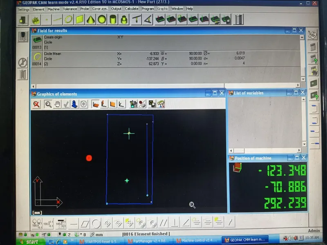Select the Line element tool
This screenshot has width=327, height=245.
[x=58, y=20]
